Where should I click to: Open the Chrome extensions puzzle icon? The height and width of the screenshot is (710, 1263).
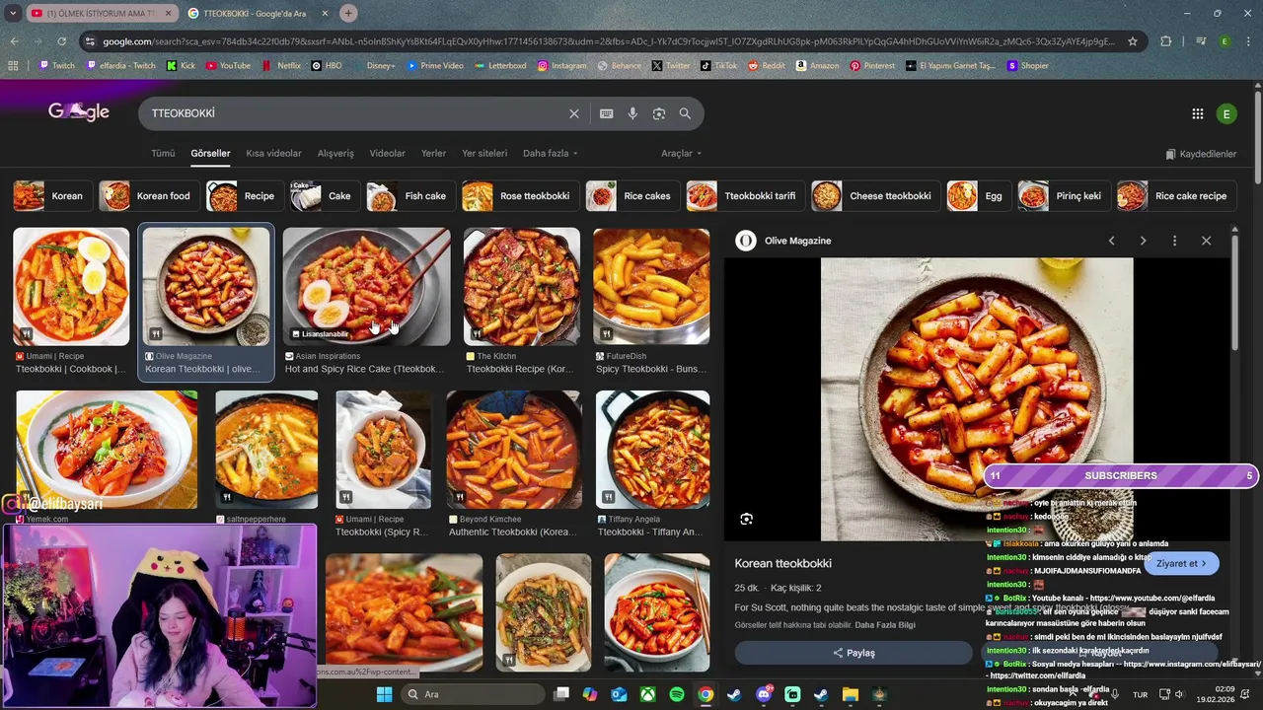coord(1165,41)
